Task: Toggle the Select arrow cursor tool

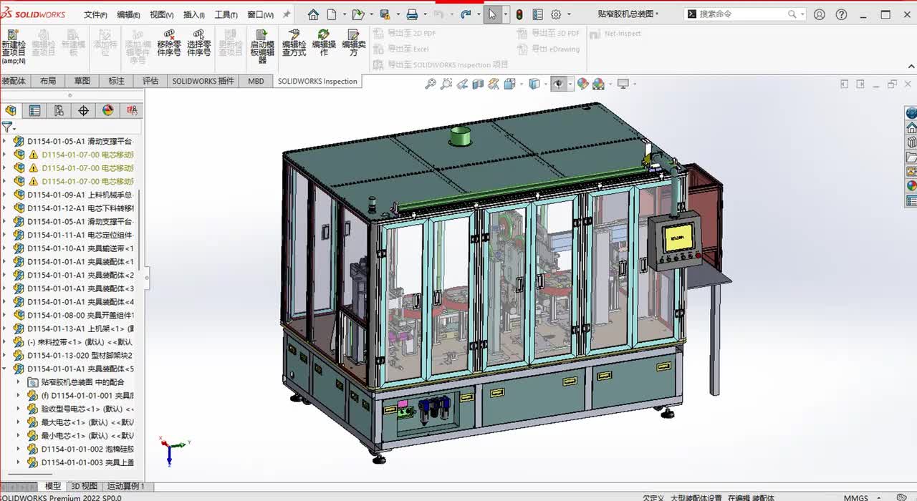Action: [492, 14]
